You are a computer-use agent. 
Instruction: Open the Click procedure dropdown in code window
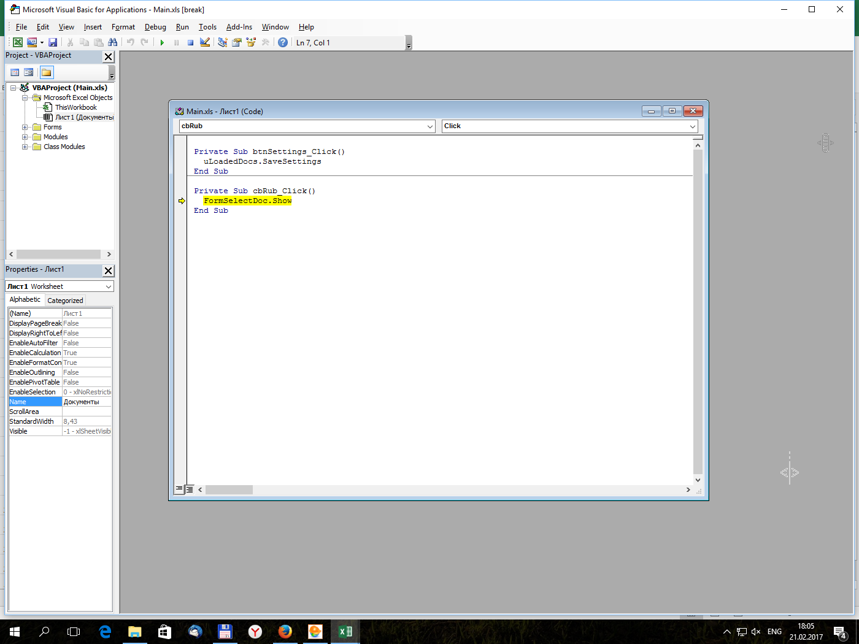pos(693,126)
